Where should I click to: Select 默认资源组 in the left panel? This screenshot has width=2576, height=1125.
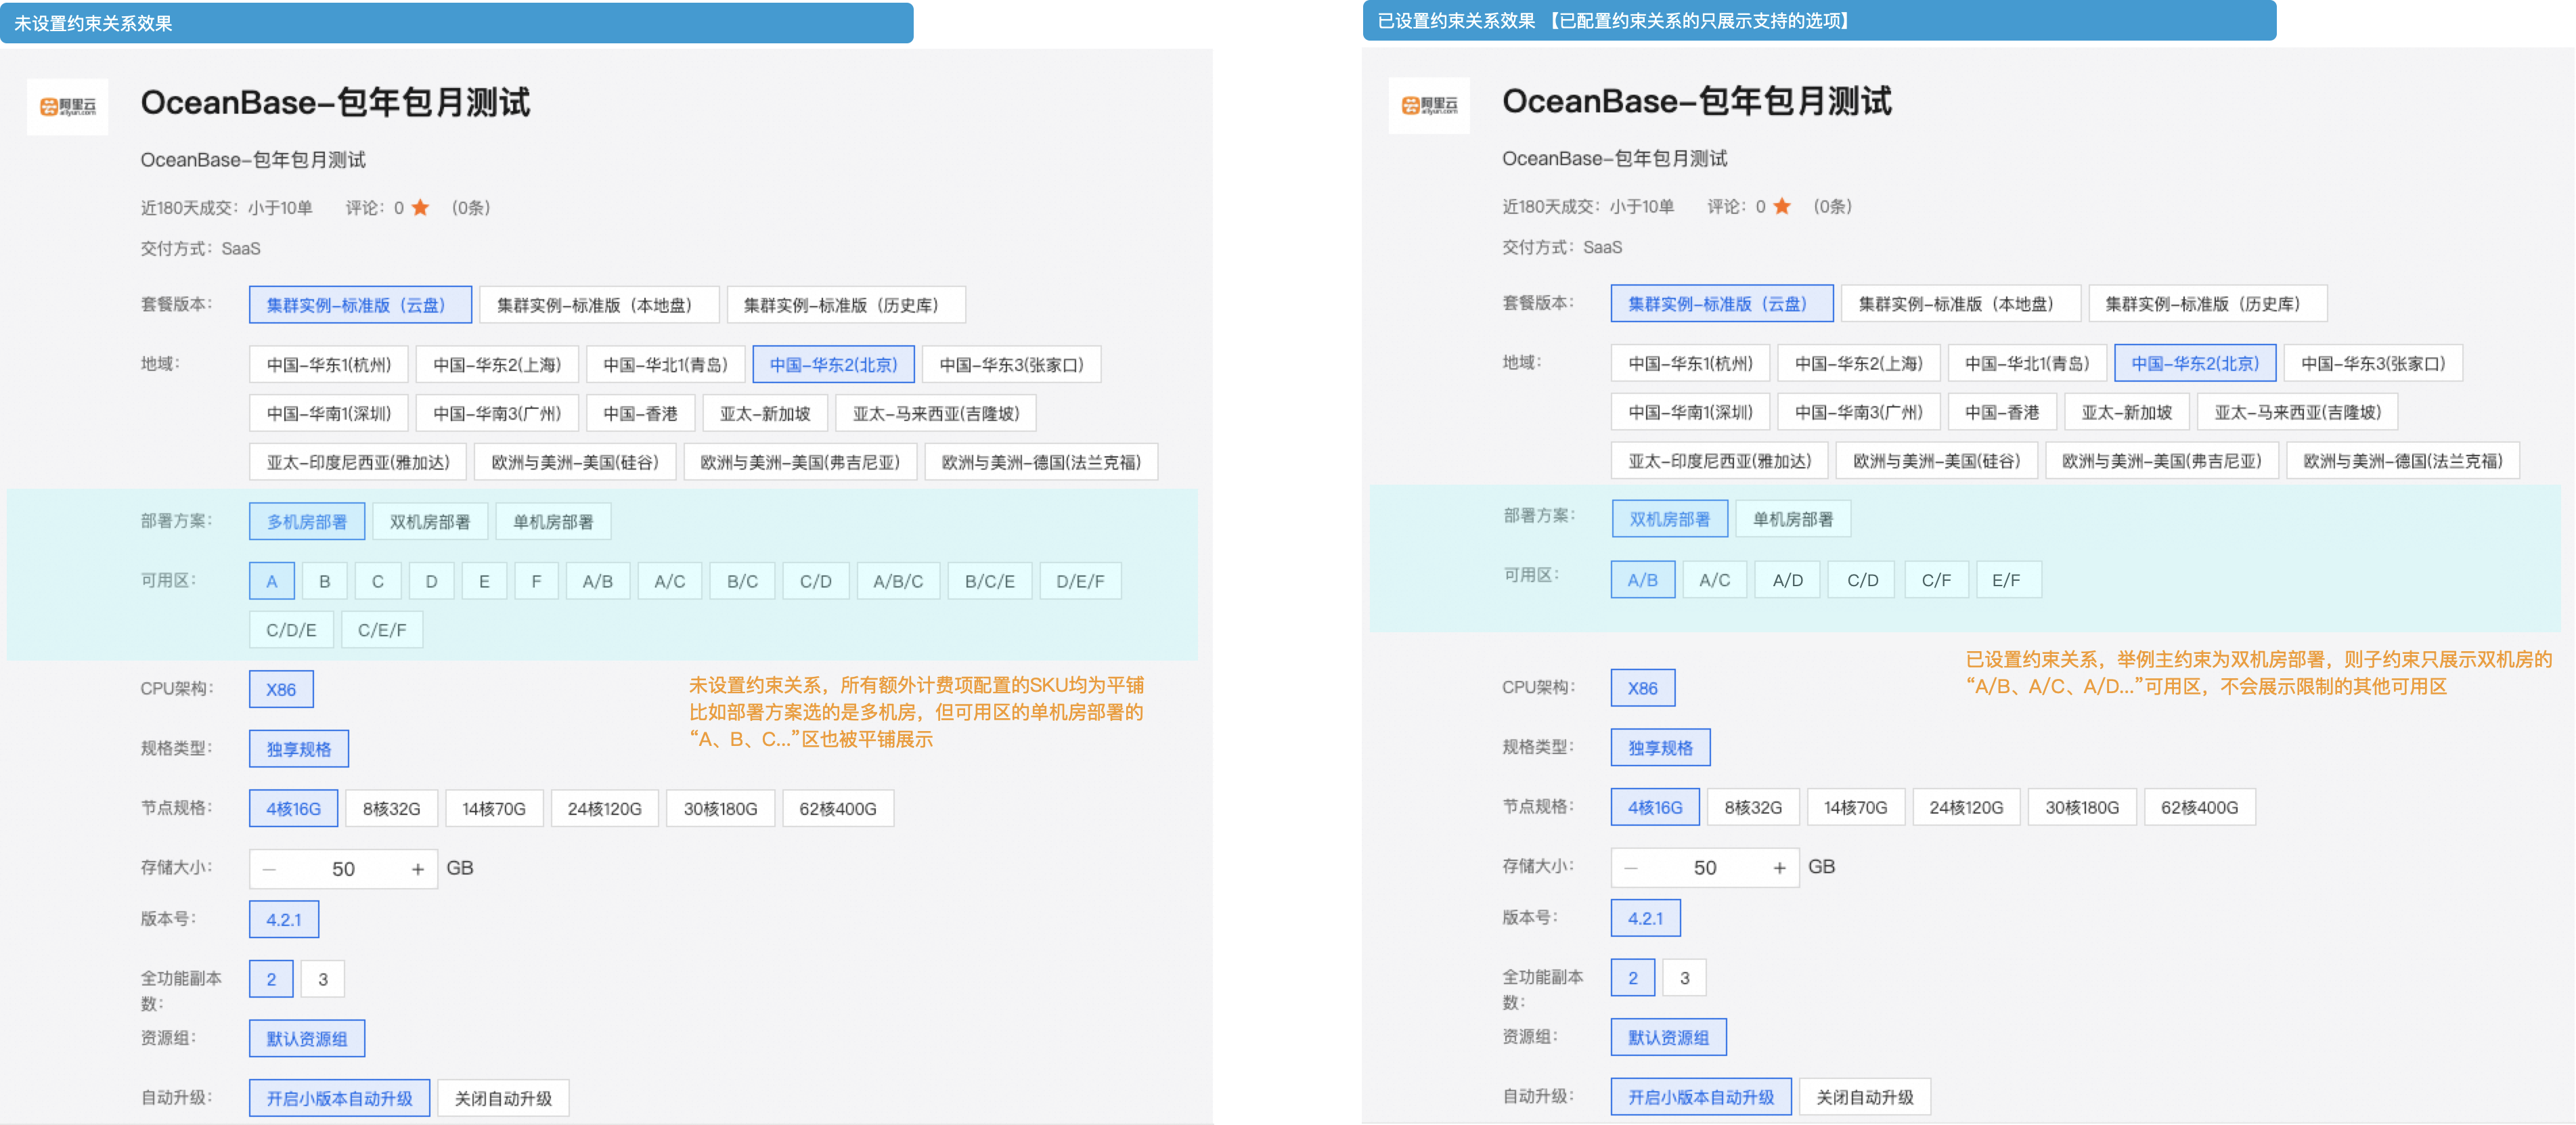coord(307,1039)
